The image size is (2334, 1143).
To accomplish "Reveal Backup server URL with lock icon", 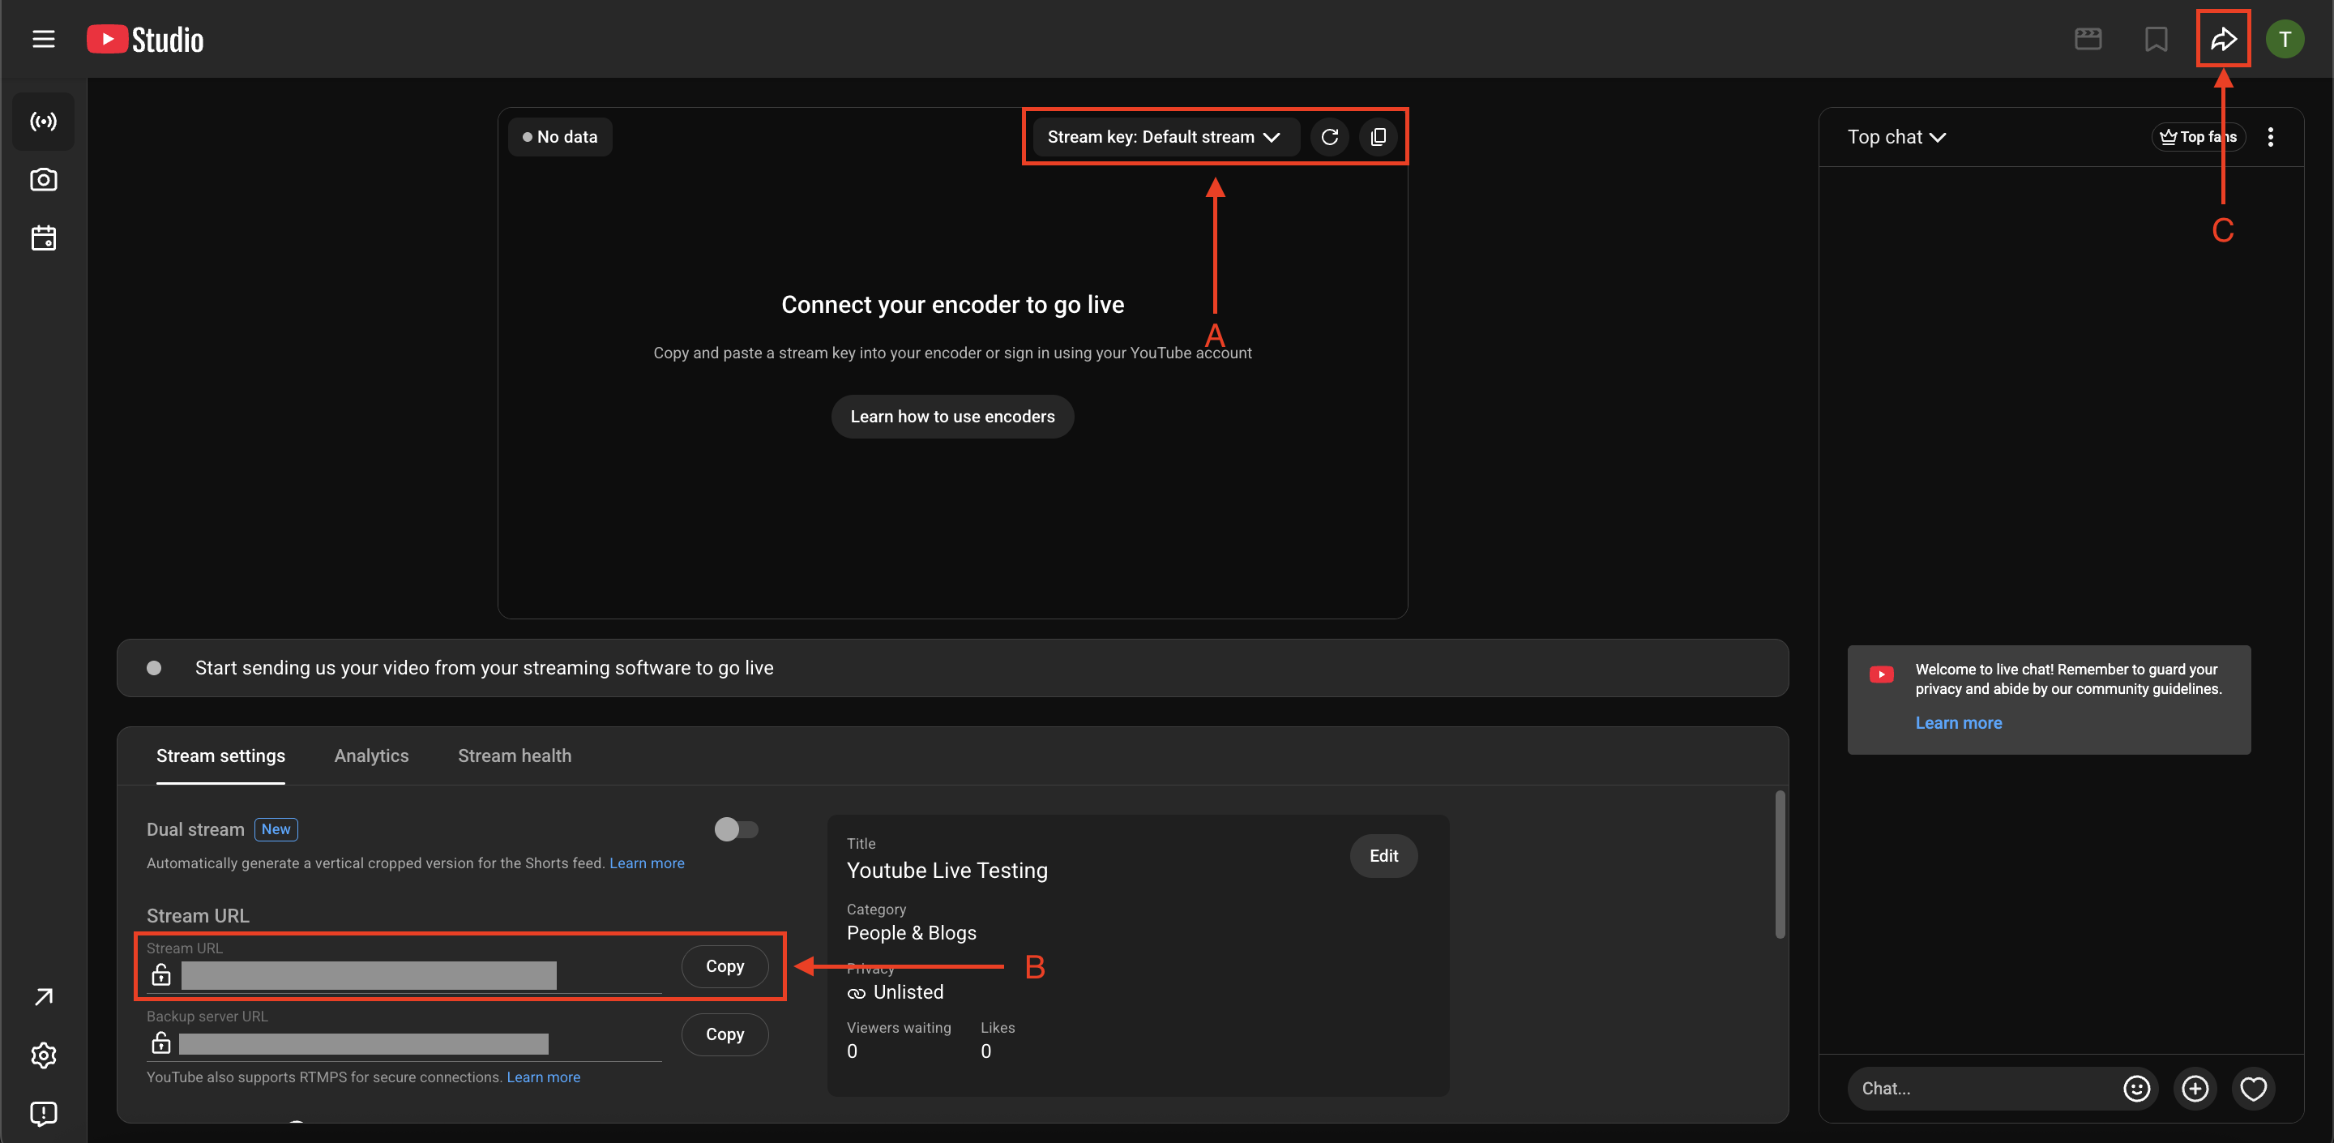I will (x=161, y=1043).
